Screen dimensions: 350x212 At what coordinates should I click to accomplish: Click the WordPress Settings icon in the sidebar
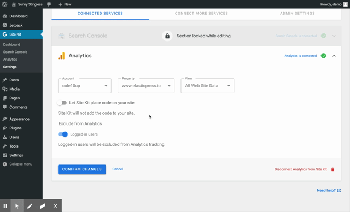click(x=5, y=155)
